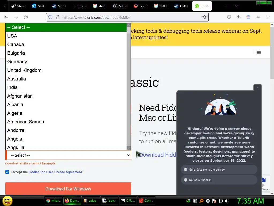The image size is (274, 206).
Task: Open the Chrome 'what...' taskbar button
Action: [x=54, y=201]
